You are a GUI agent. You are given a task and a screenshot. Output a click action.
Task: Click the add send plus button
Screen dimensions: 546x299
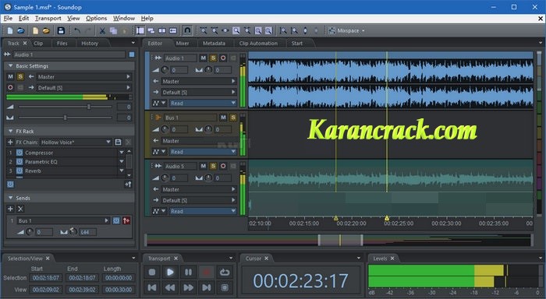[x=10, y=209]
